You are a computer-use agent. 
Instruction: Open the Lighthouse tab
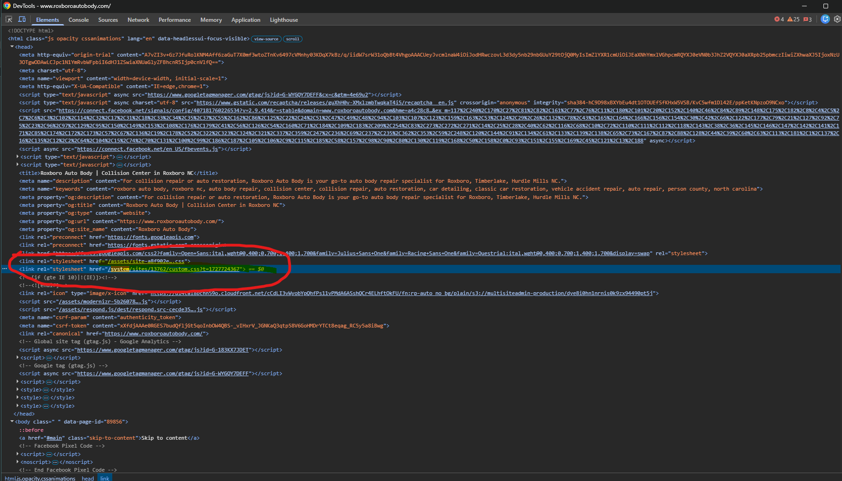(x=284, y=20)
